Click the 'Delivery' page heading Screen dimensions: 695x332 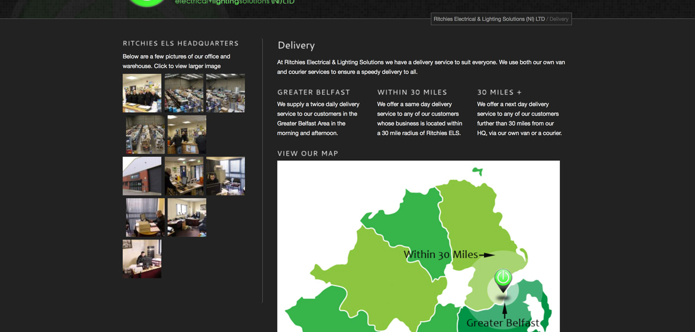[296, 45]
